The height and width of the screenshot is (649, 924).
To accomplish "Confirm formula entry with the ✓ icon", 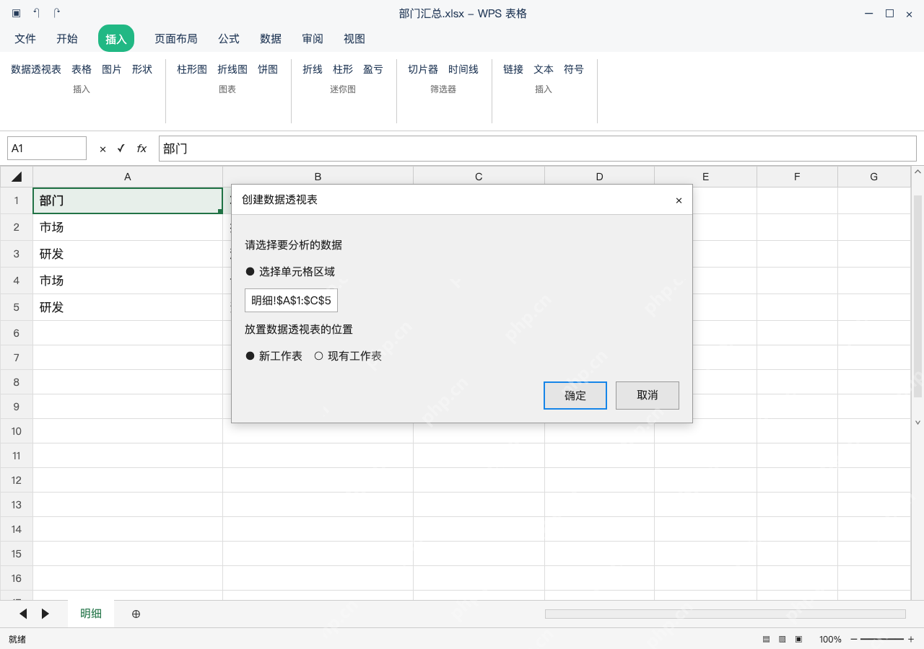I will pos(121,149).
